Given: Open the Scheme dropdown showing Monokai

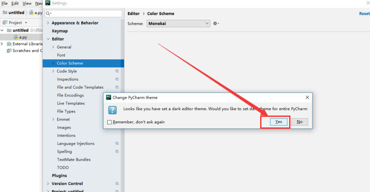Looking at the screenshot, I should 178,23.
